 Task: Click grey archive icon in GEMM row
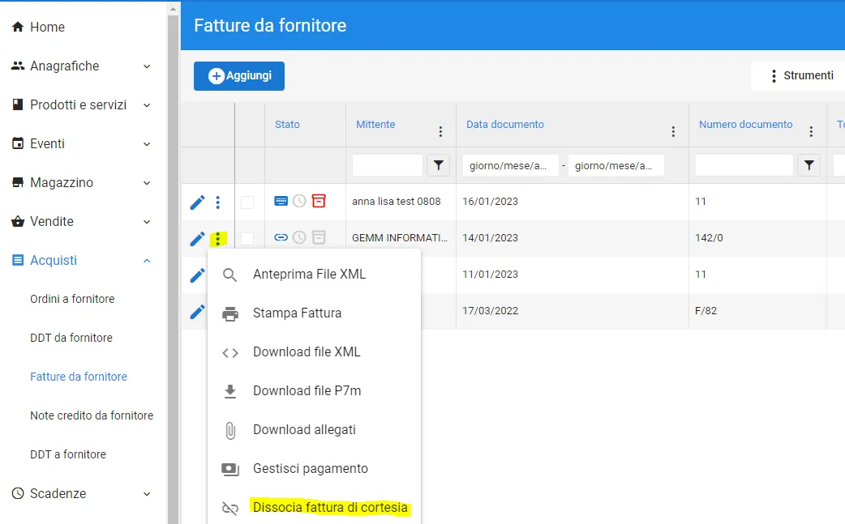point(319,237)
